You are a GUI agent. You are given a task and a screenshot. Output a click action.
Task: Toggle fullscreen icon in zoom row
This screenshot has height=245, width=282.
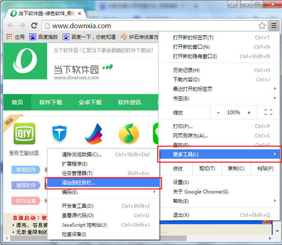click(x=268, y=113)
